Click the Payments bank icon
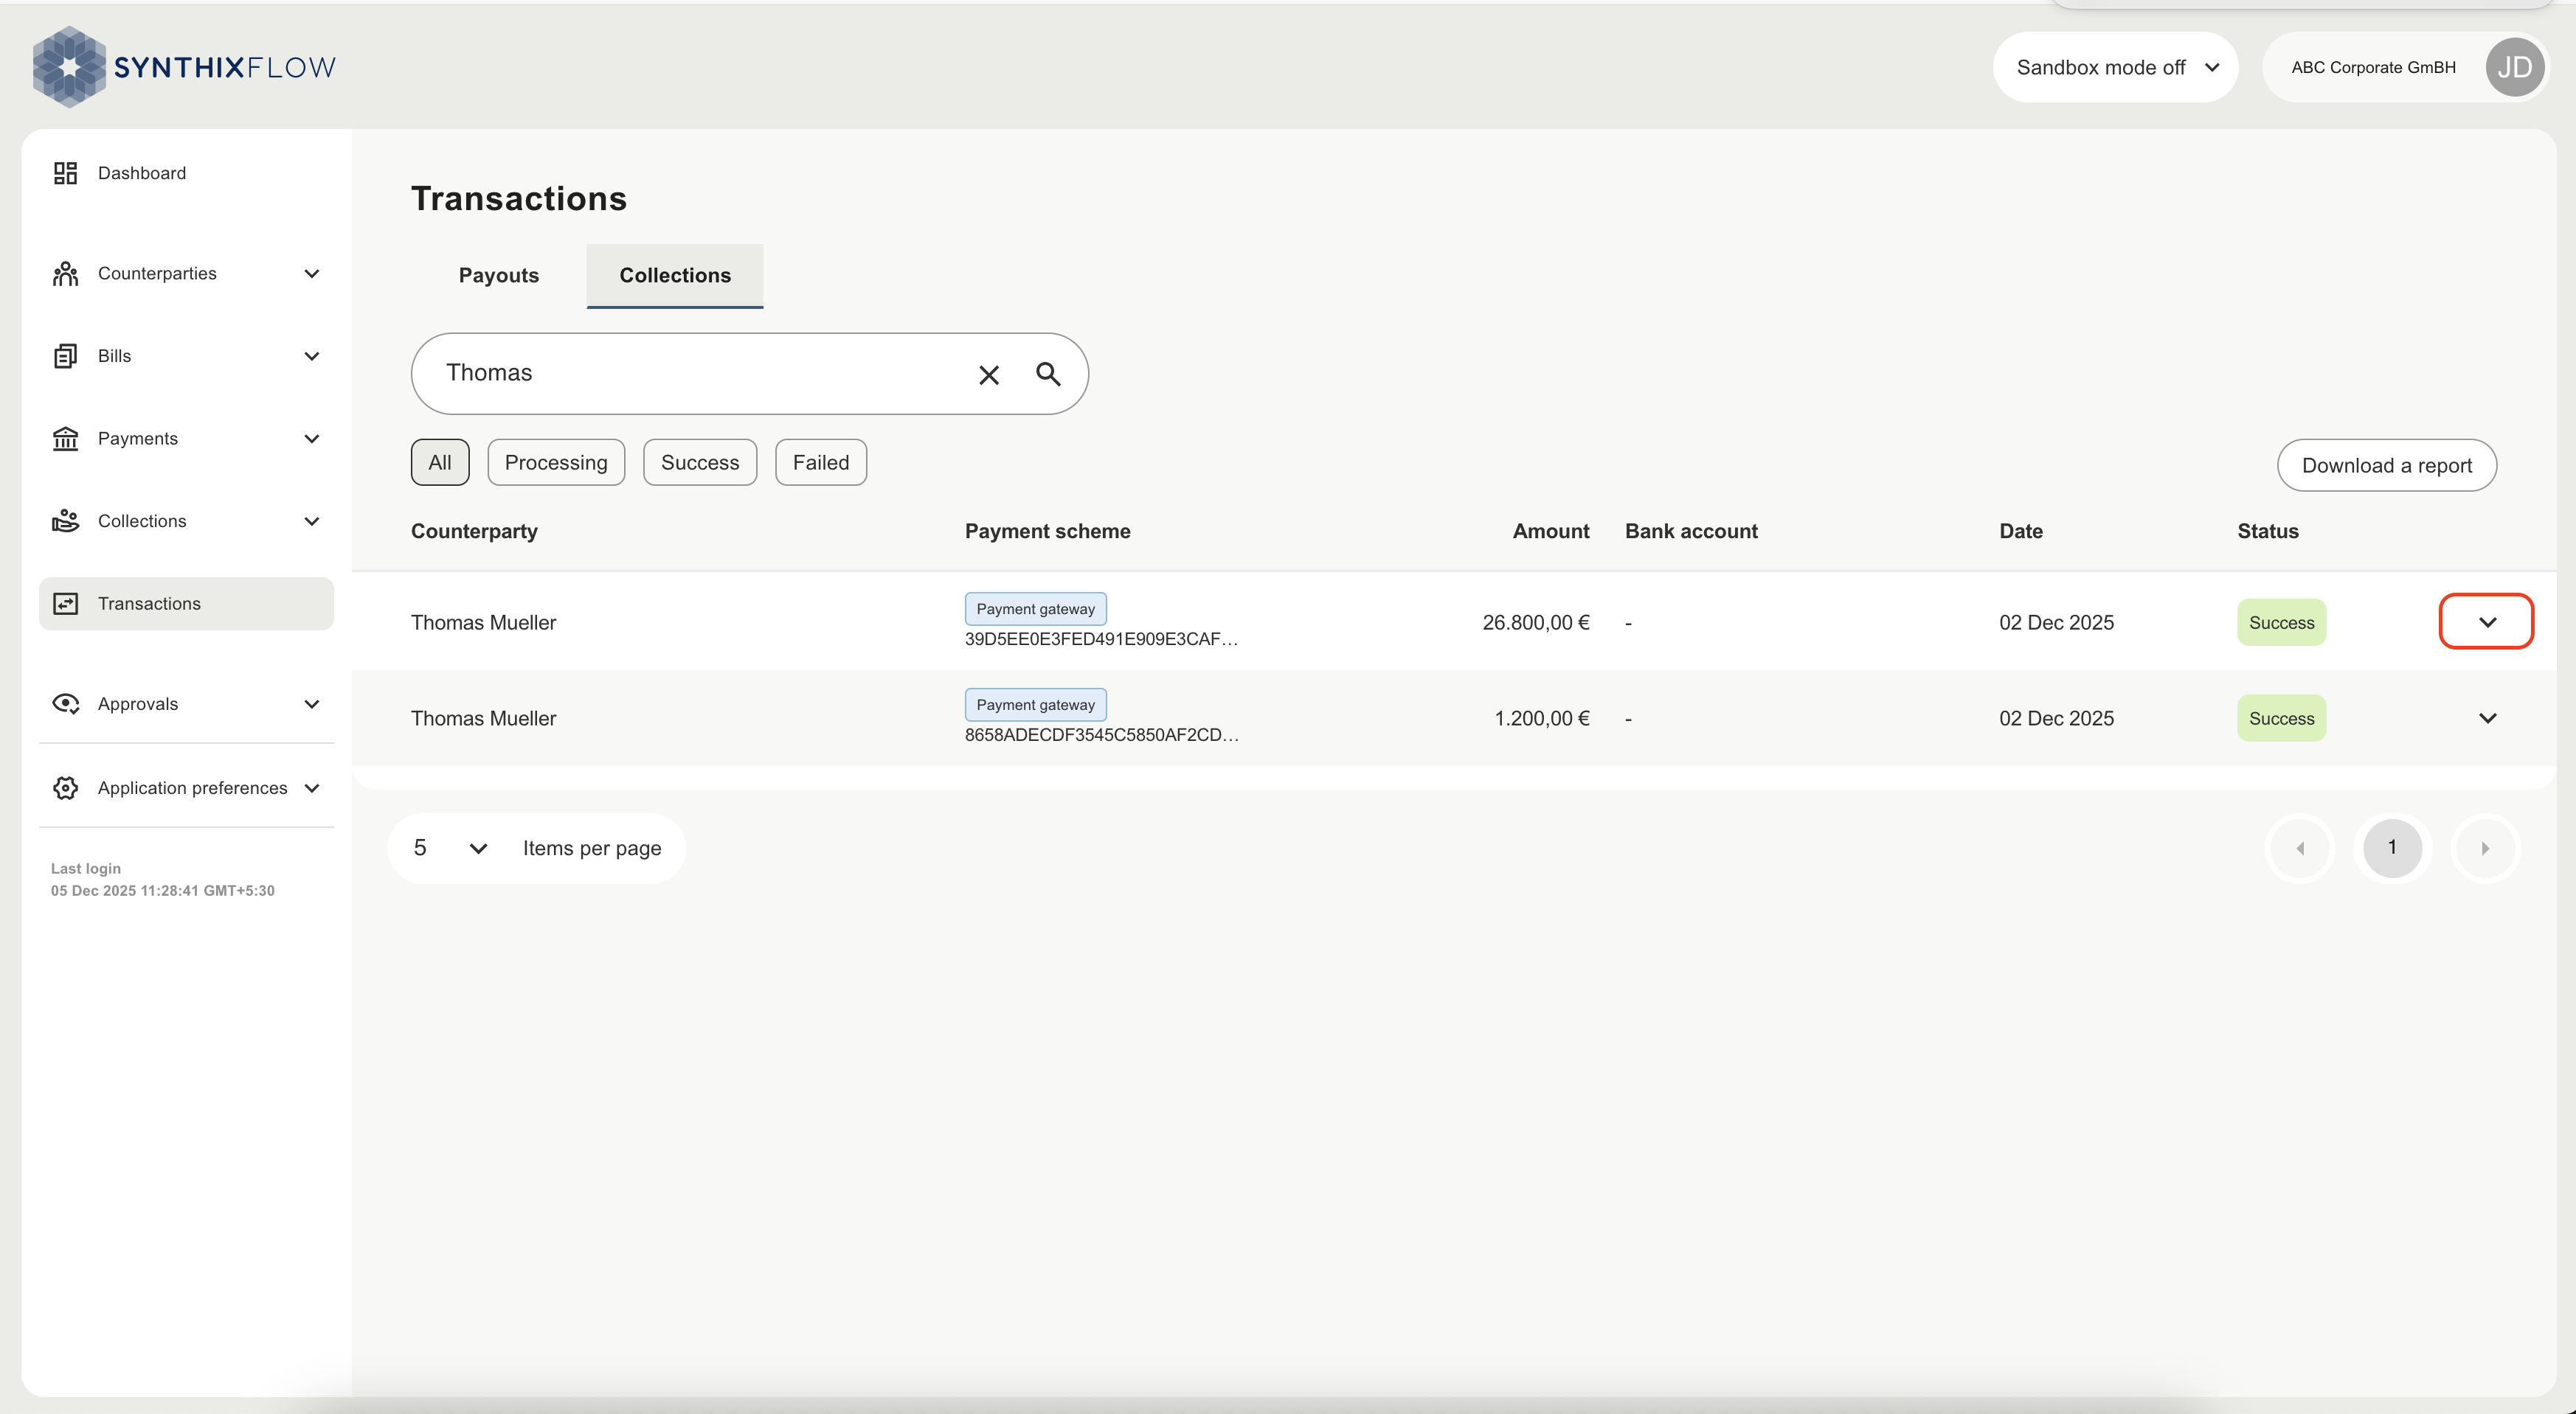The image size is (2576, 1414). 65,439
